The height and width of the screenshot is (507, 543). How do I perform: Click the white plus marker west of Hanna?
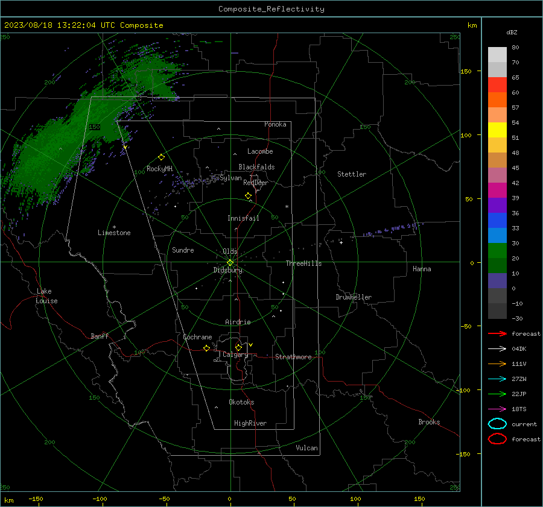341,242
